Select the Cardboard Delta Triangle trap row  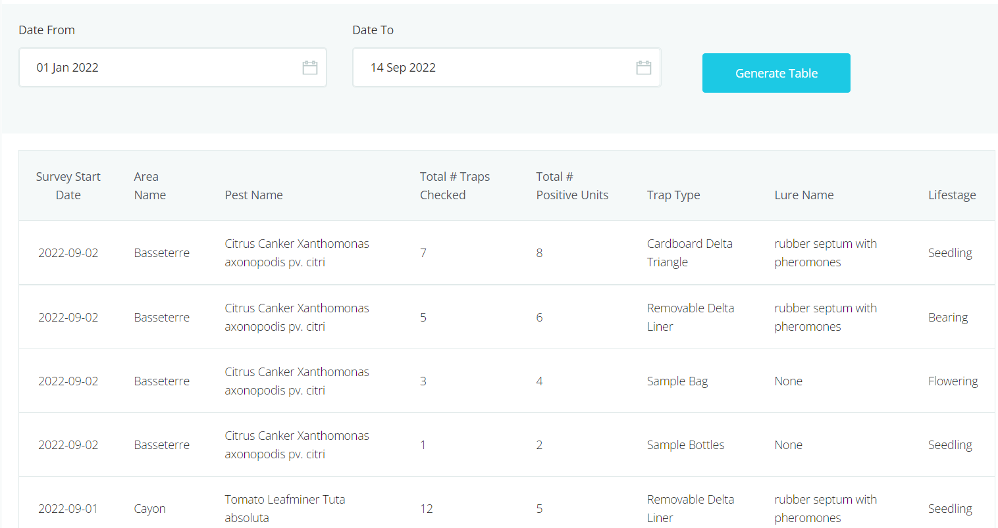[689, 253]
